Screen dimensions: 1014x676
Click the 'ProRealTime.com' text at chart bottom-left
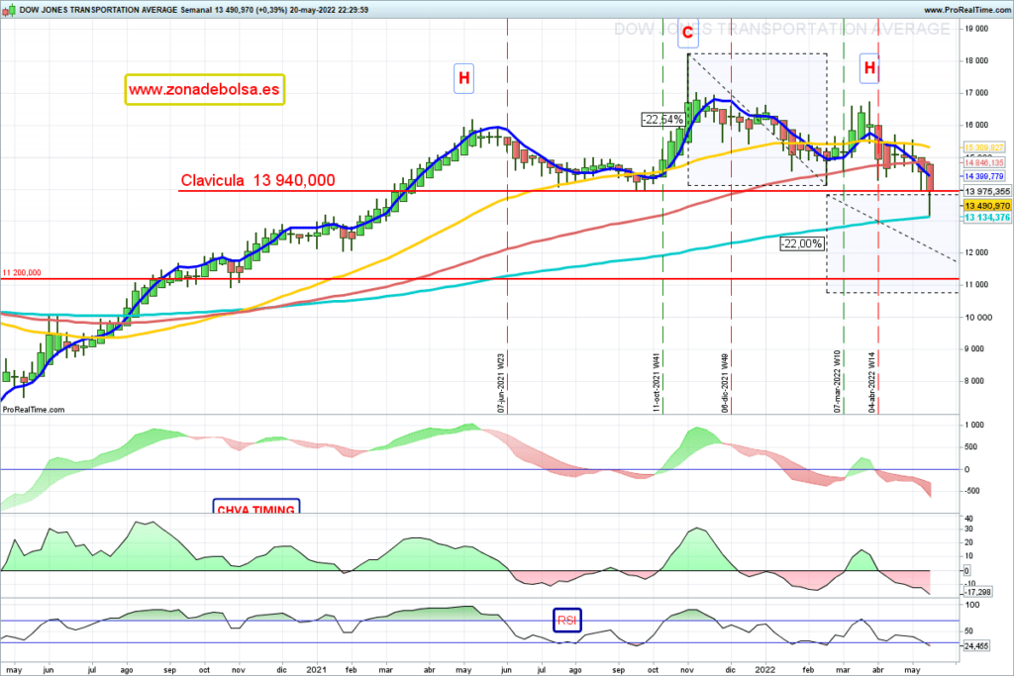click(34, 410)
